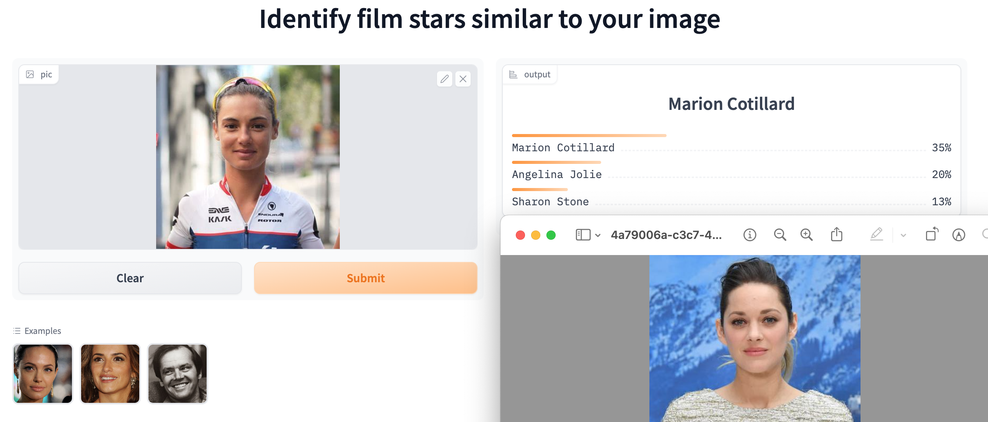Image resolution: width=988 pixels, height=422 pixels.
Task: Remove uploaded image with X icon
Action: pos(463,79)
